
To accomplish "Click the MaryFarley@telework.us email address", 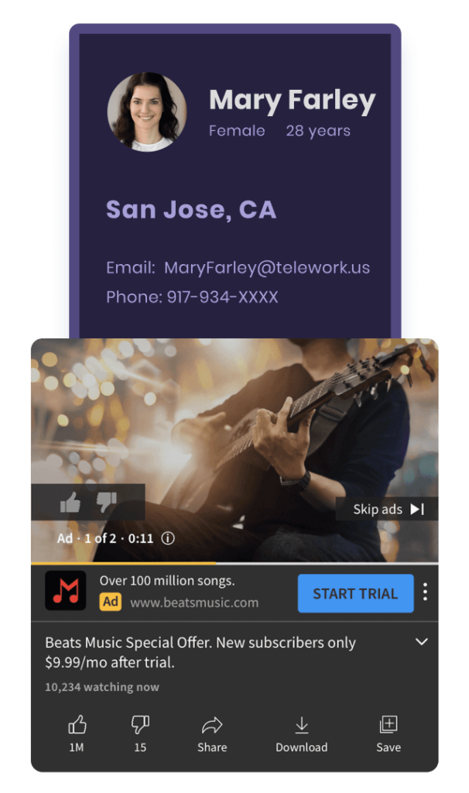I will click(x=267, y=267).
